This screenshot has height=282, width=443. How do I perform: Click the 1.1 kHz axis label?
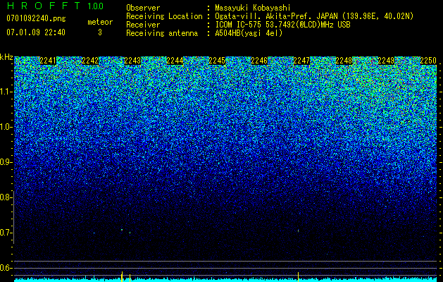tap(6, 92)
